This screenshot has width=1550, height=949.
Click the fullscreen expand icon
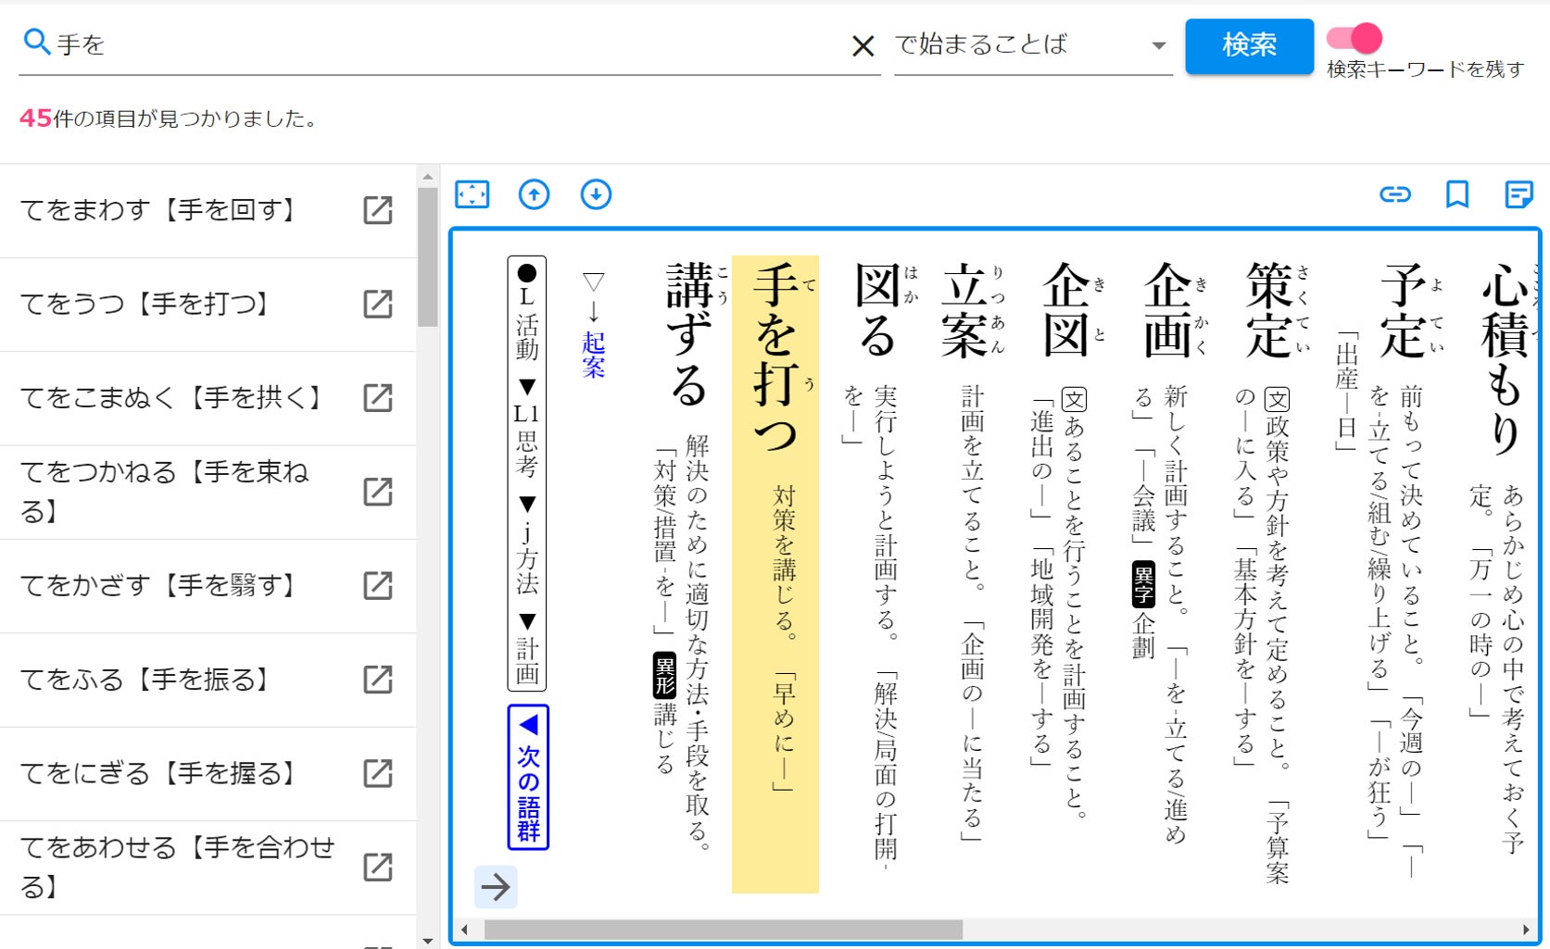pos(472,194)
